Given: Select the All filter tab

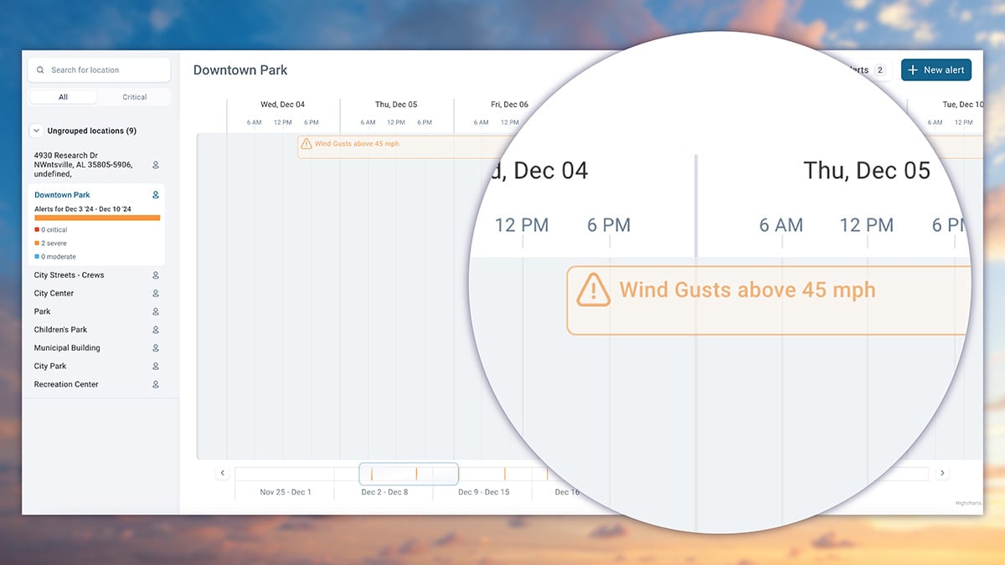Looking at the screenshot, I should pyautogui.click(x=63, y=97).
